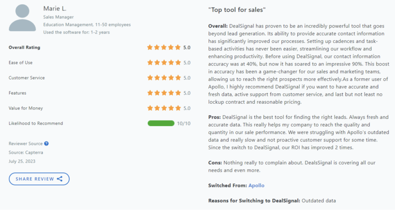Click the Source: Capterra text
The width and height of the screenshot is (395, 212).
click(26, 153)
